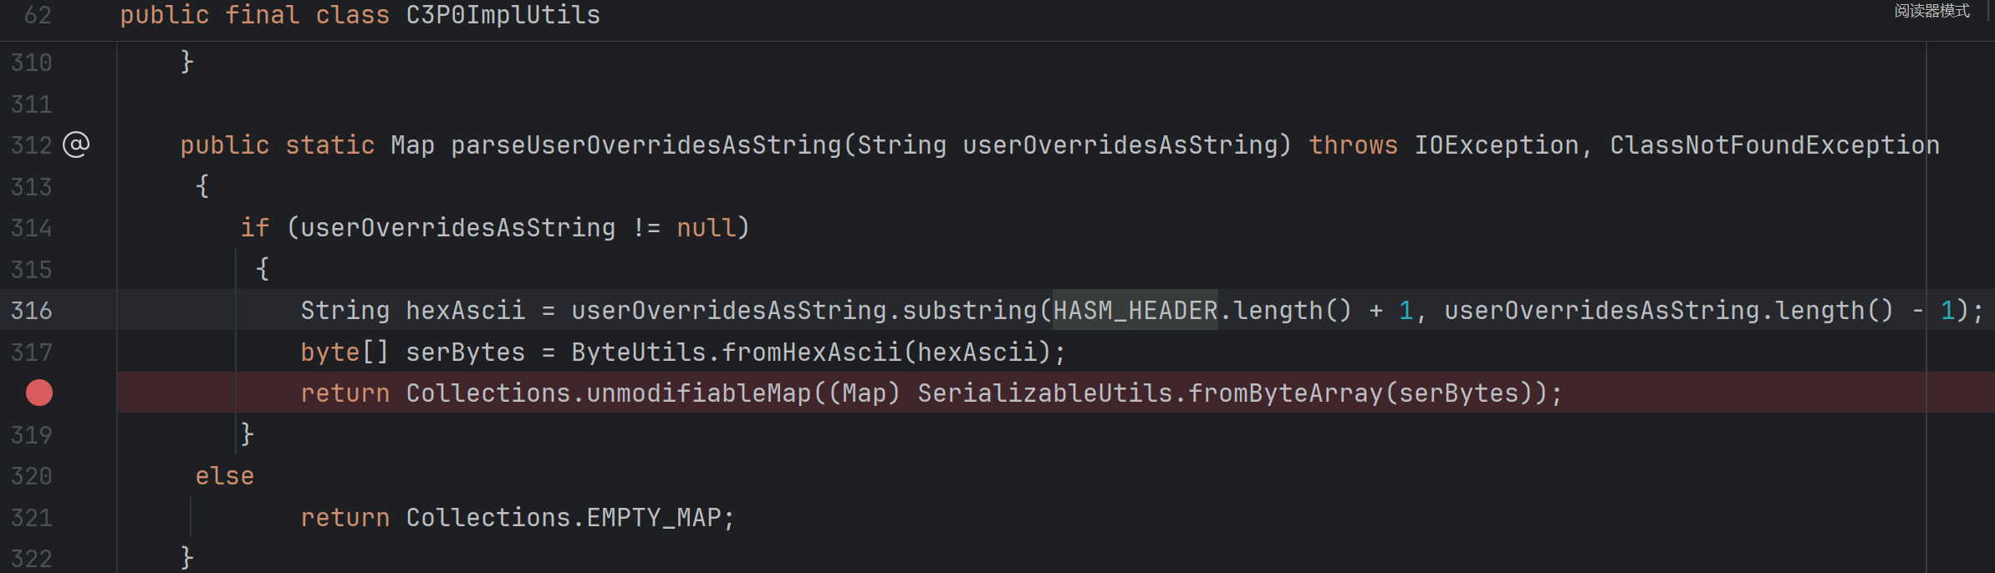1995x573 pixels.
Task: Click the HASM_HEADER constant reference
Action: pos(1135,311)
